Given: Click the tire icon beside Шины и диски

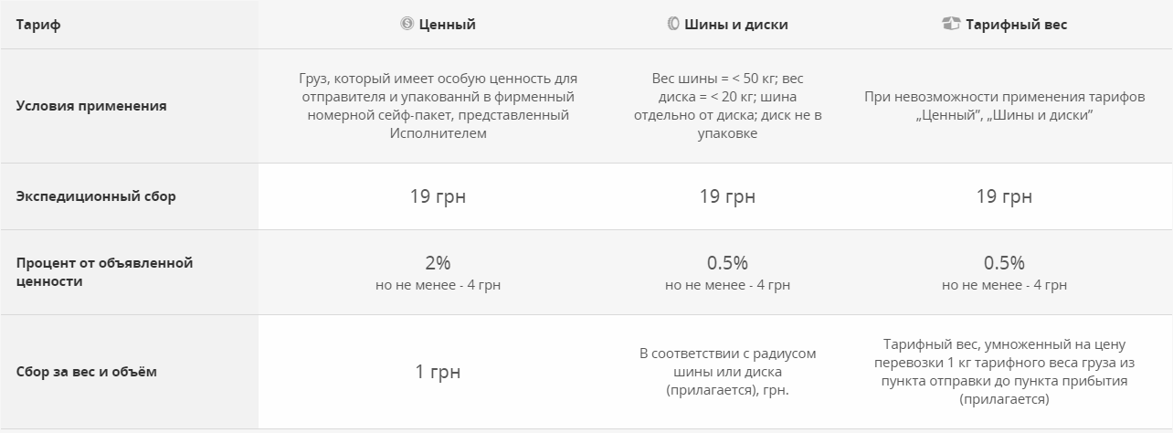Looking at the screenshot, I should 673,25.
